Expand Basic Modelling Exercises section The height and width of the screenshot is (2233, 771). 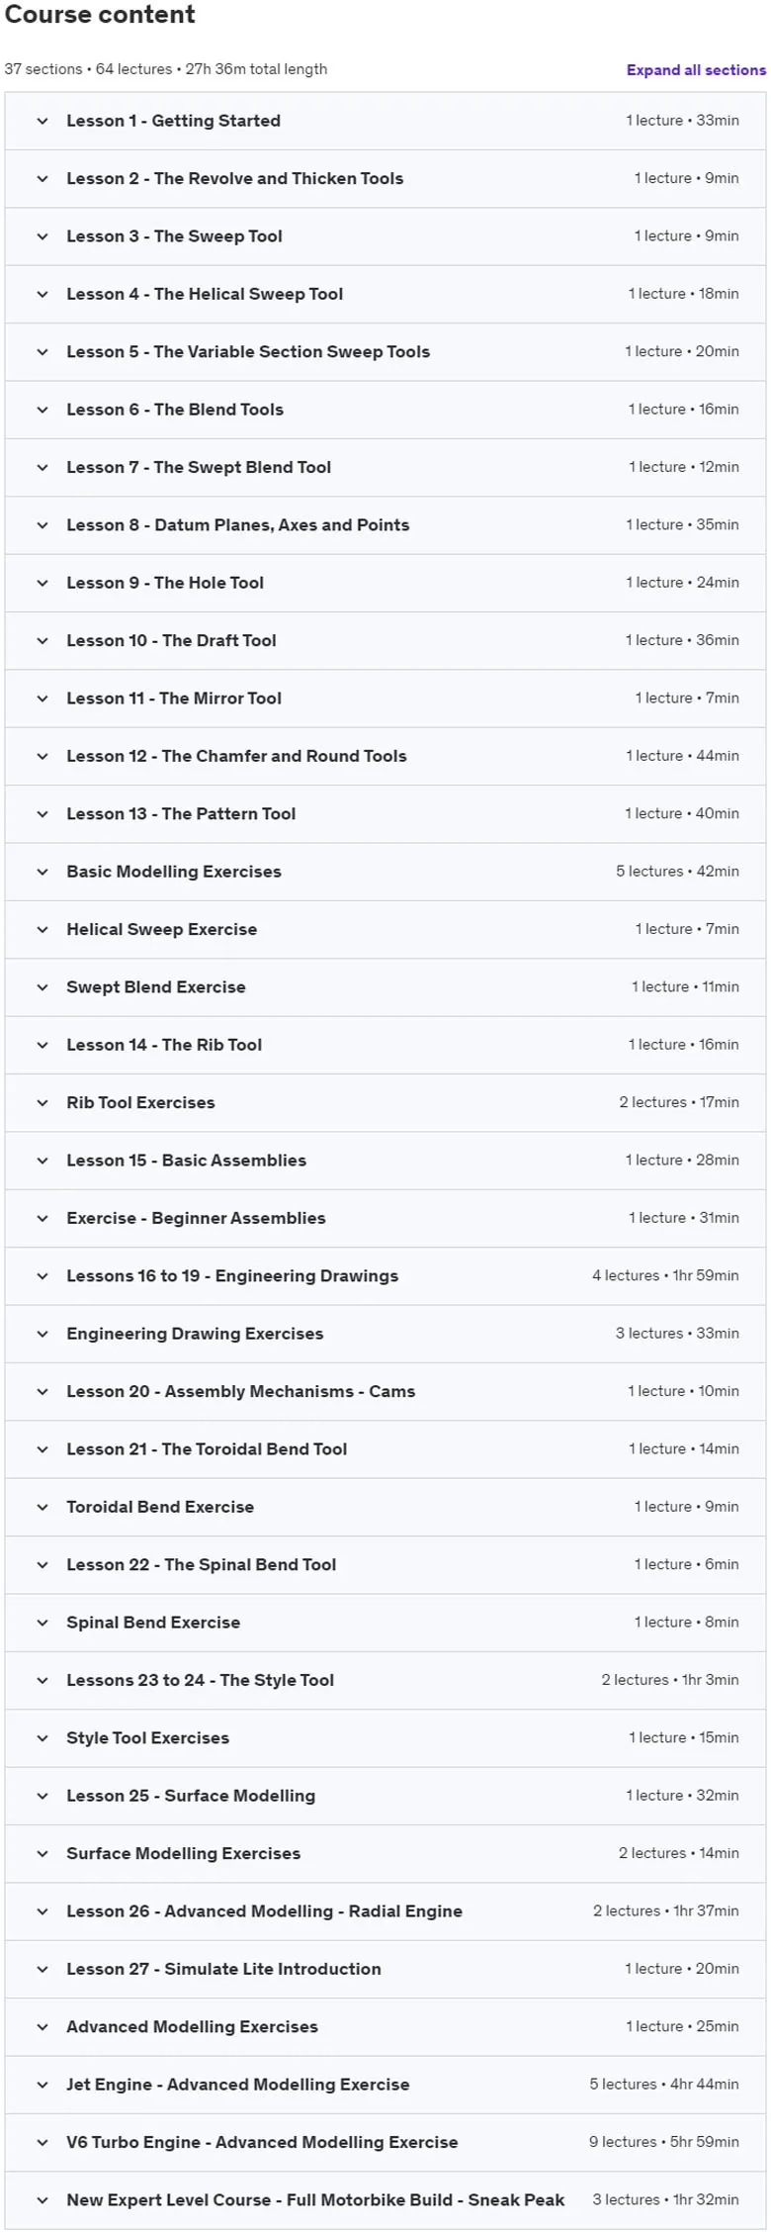385,872
